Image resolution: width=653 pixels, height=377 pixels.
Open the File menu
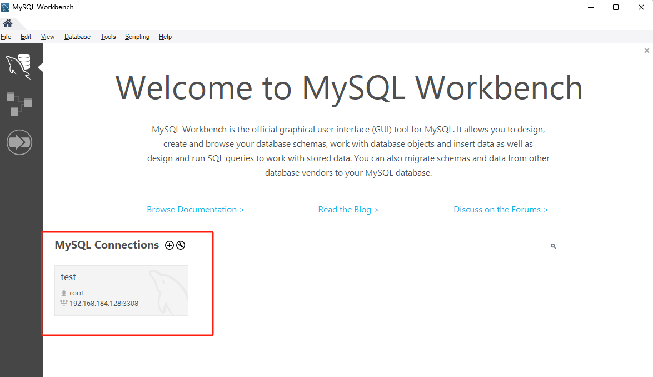tap(6, 37)
